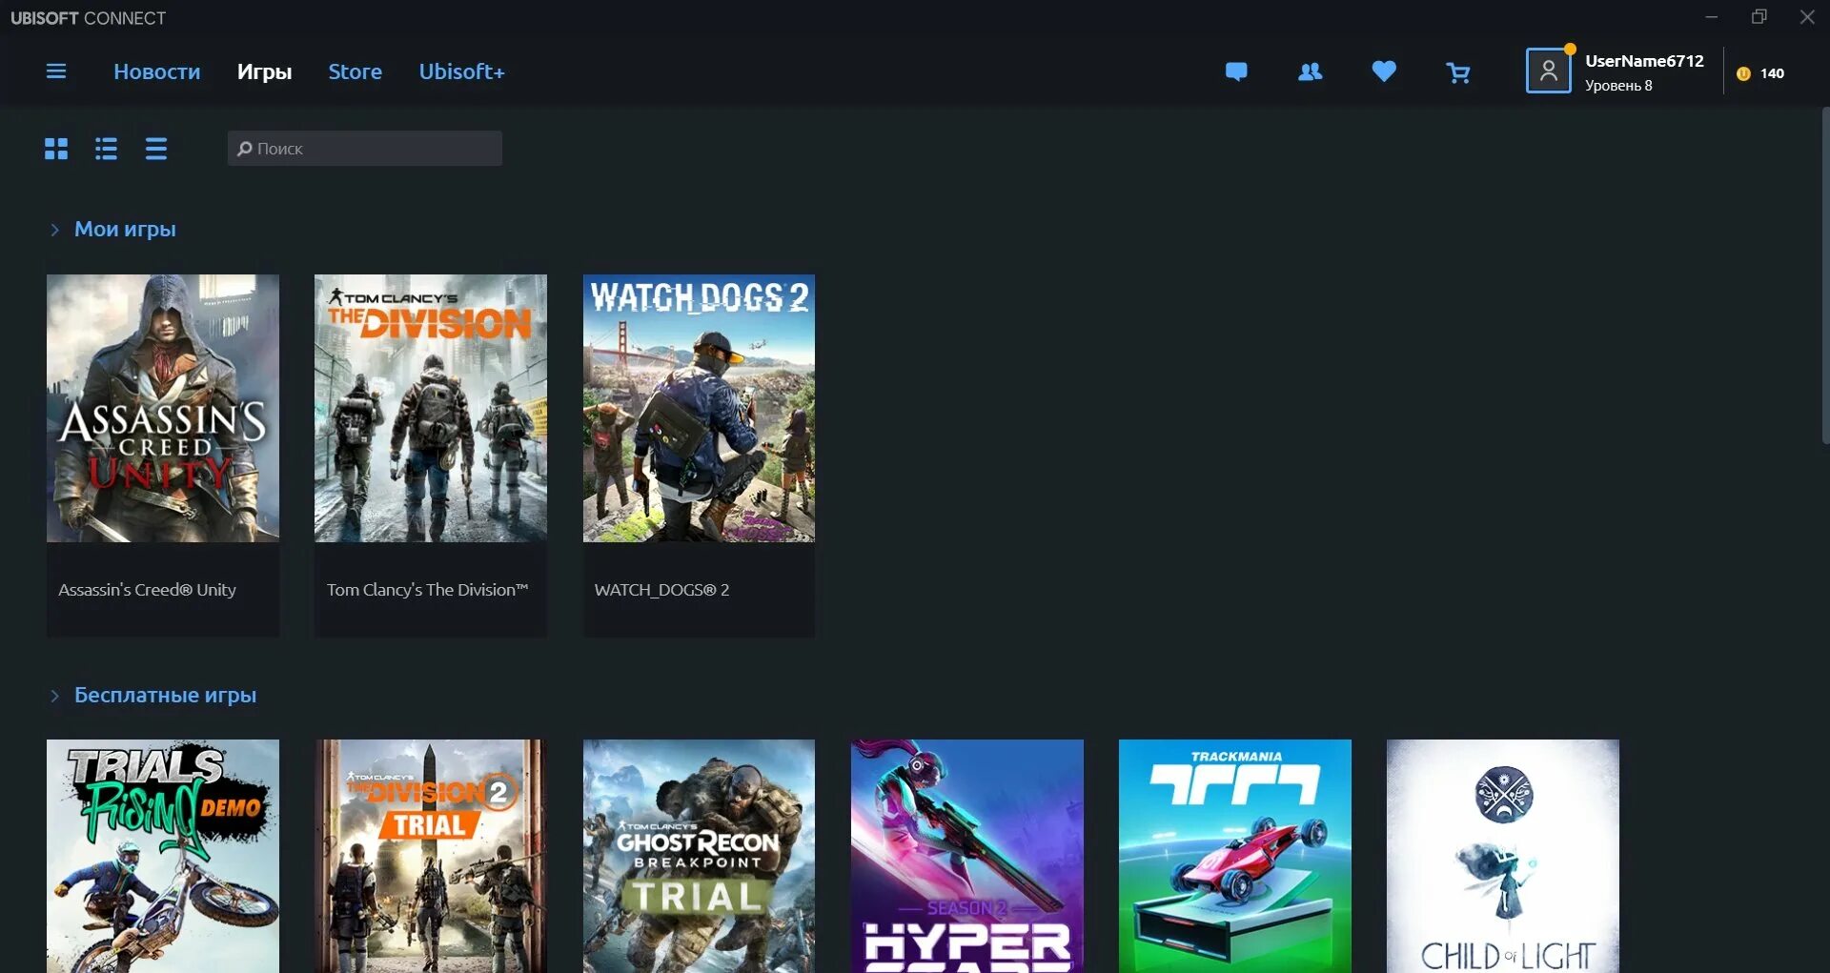This screenshot has height=973, width=1830.
Task: Minimize the Ubisoft Connect window
Action: [1712, 17]
